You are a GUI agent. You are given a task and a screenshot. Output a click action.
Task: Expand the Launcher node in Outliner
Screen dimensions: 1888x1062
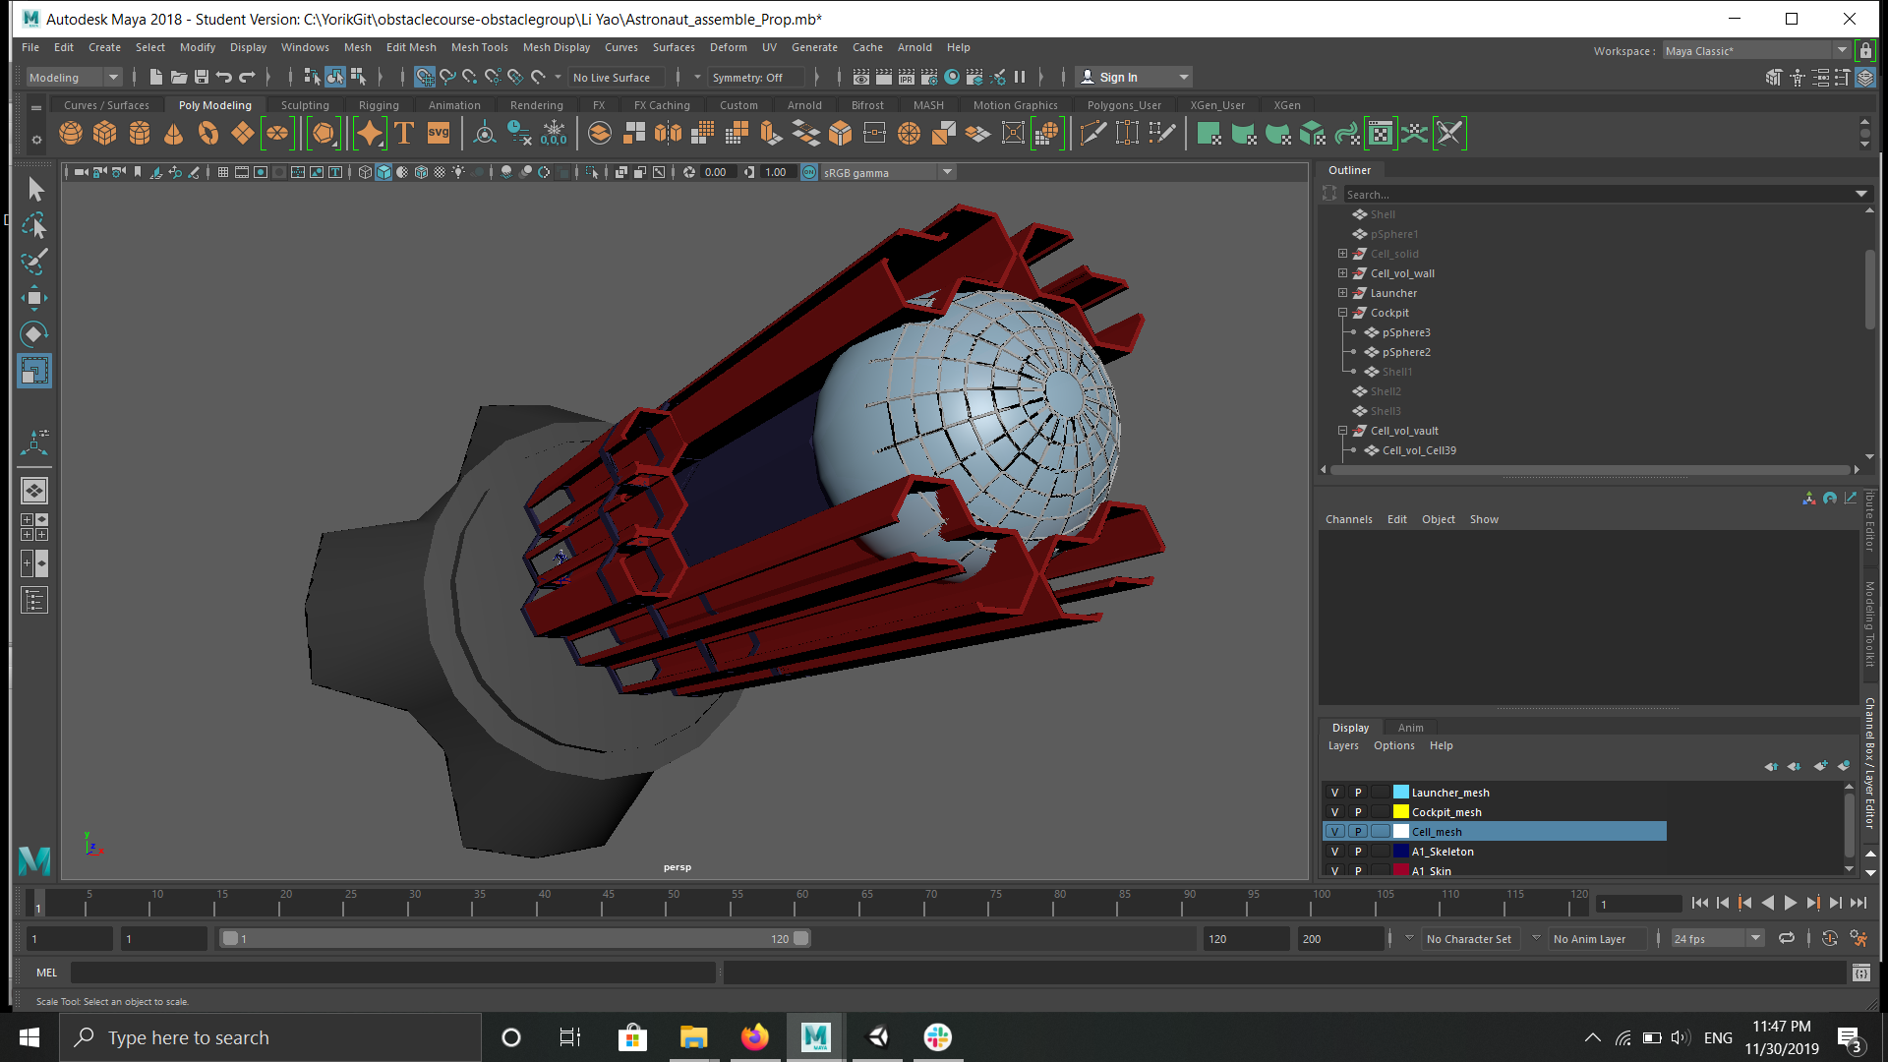click(x=1342, y=293)
